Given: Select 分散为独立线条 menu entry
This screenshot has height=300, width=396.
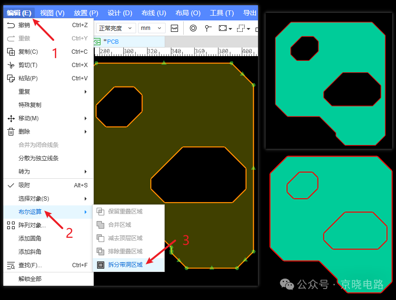Looking at the screenshot, I should coord(49,158).
